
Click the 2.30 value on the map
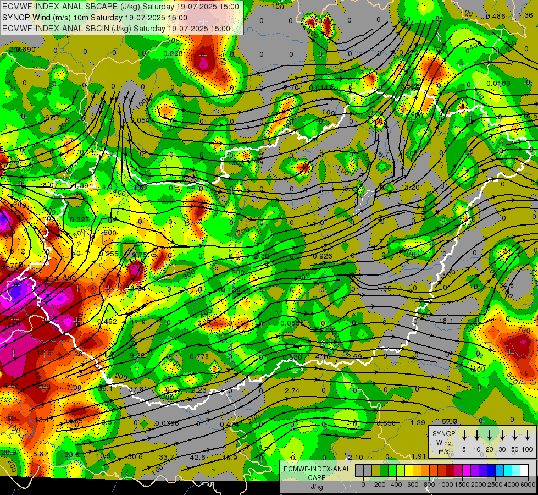click(261, 256)
